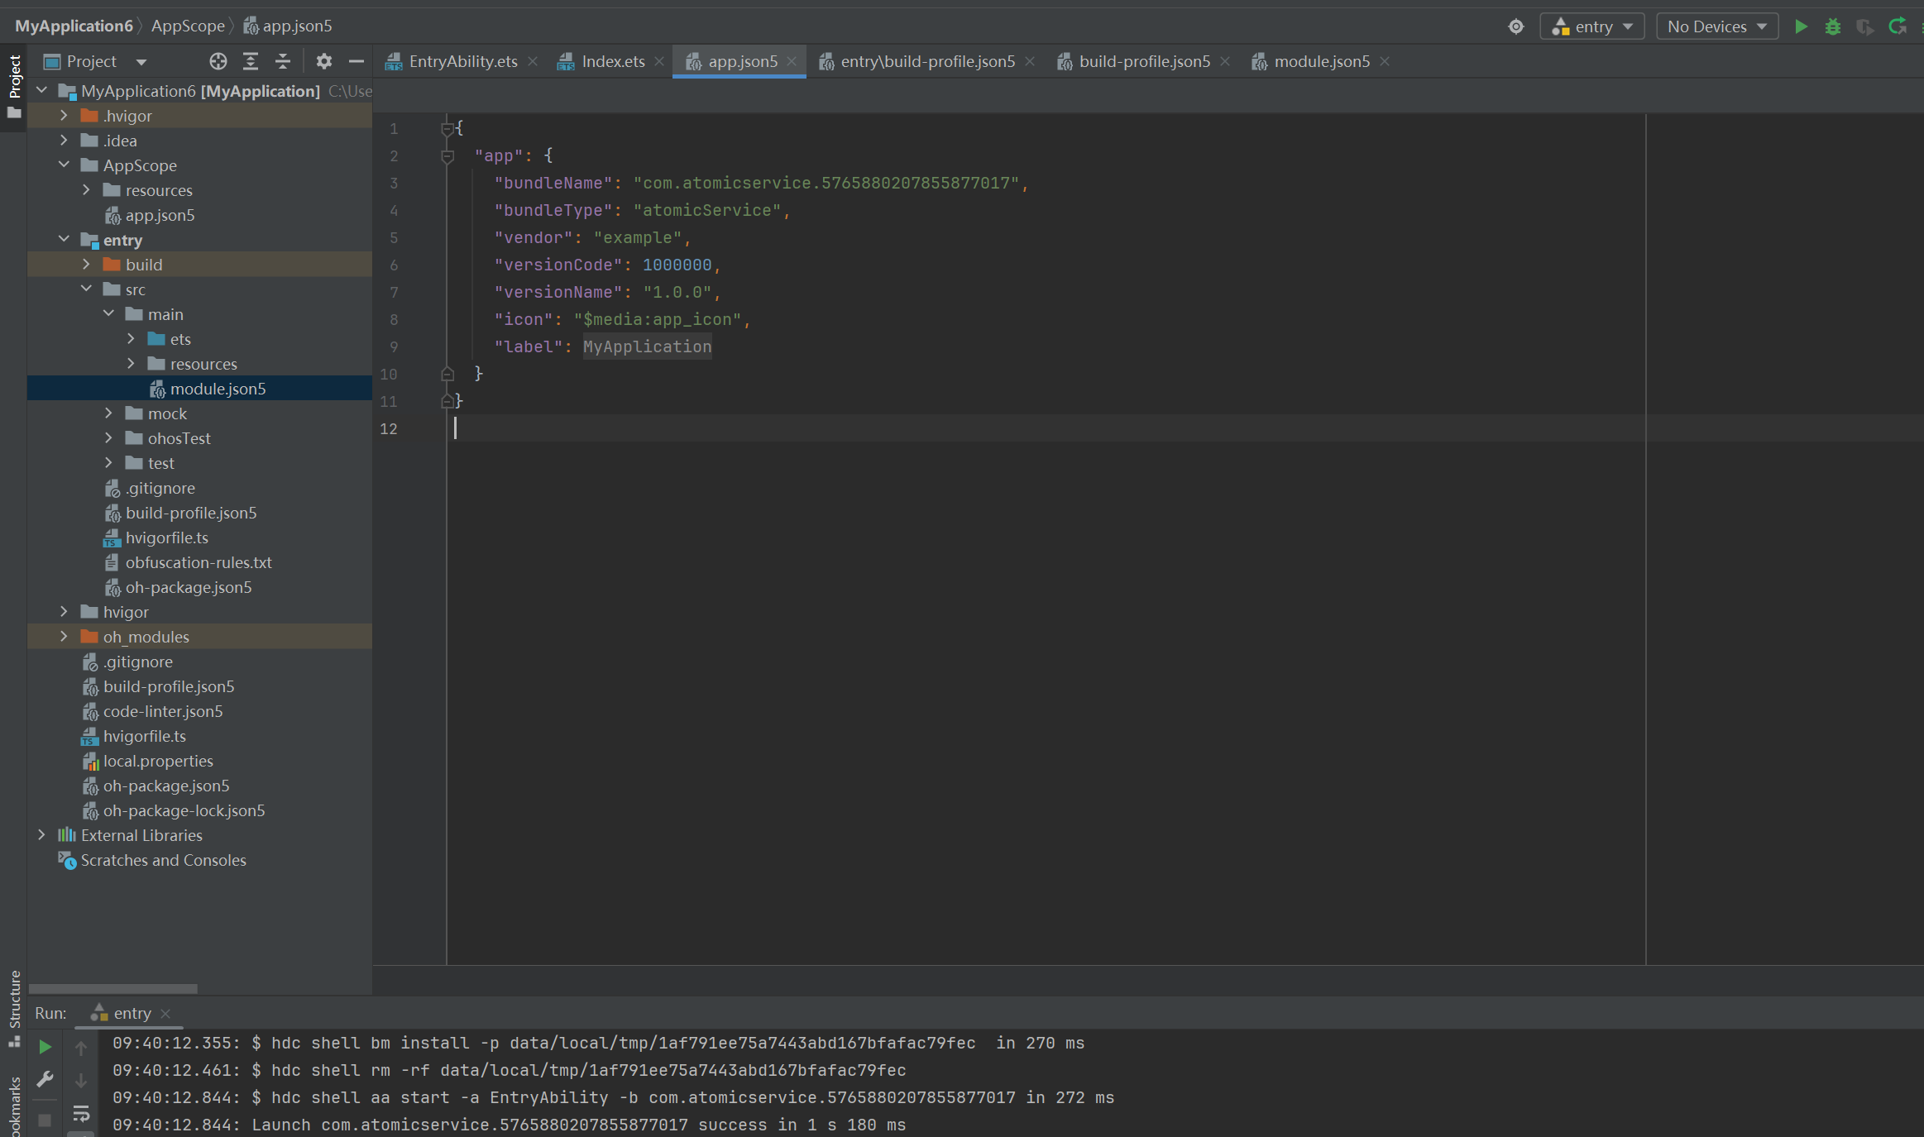Viewport: 1924px width, 1137px height.
Task: Click the Collapse All icon in Project panel
Action: (x=283, y=61)
